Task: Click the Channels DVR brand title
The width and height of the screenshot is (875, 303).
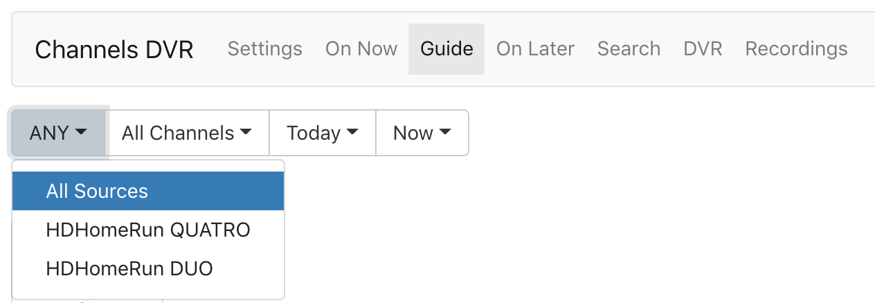Action: (114, 50)
